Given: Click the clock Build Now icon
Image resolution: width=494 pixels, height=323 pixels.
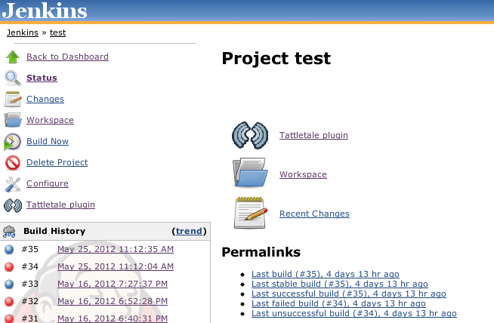Looking at the screenshot, I should point(13,142).
